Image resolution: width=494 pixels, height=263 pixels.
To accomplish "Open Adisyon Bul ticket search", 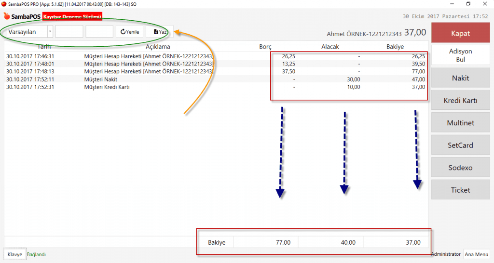I will pos(460,55).
